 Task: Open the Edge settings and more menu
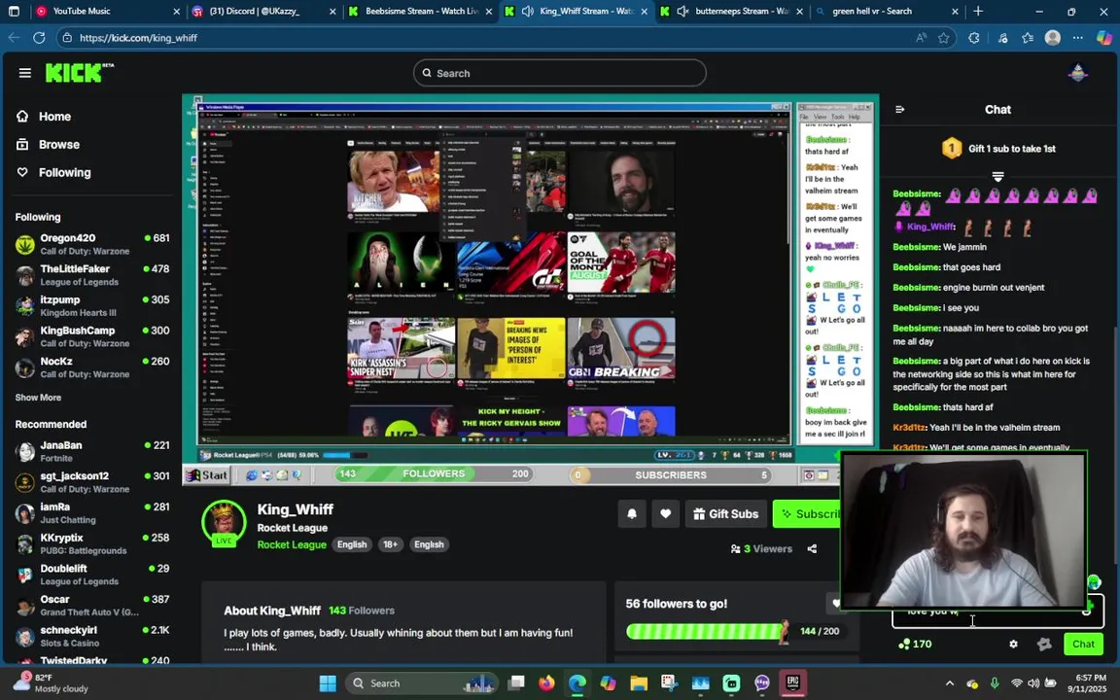pos(1078,38)
